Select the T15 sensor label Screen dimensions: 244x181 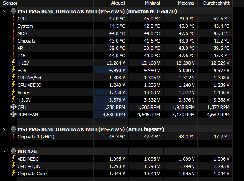point(21,56)
